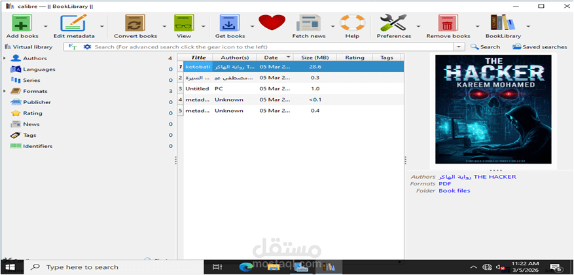Open the BookLibrary dropdown arrow
The height and width of the screenshot is (275, 574).
tap(528, 26)
